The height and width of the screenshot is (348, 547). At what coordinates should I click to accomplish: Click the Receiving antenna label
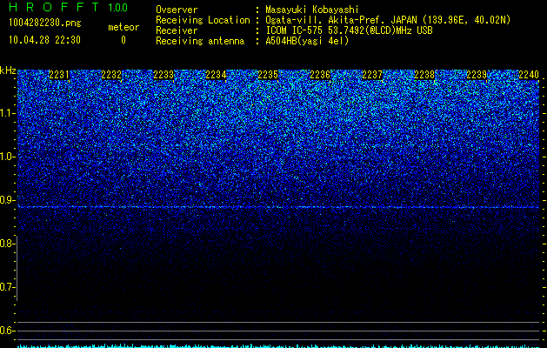tap(200, 41)
